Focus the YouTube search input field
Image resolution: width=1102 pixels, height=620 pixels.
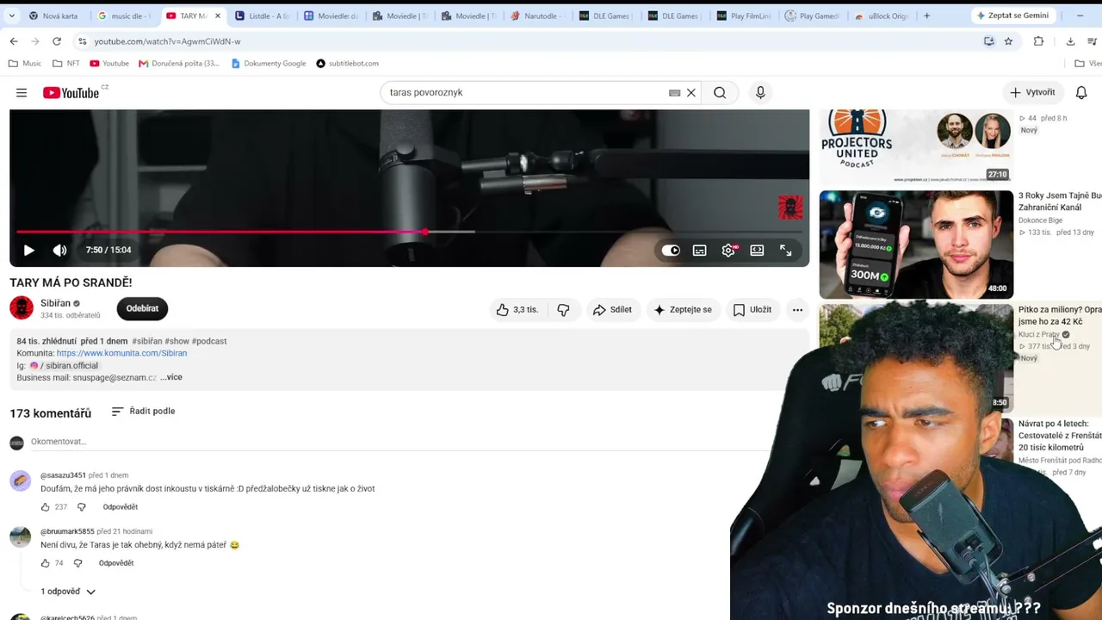(x=527, y=93)
